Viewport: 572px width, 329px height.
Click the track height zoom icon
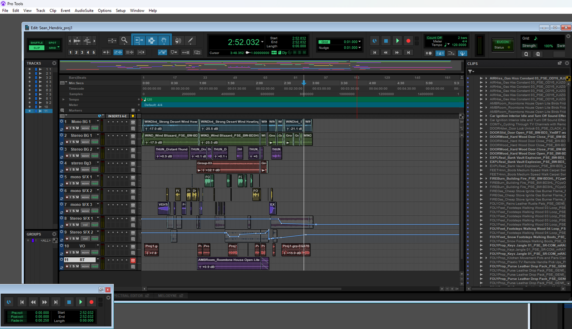87,41
